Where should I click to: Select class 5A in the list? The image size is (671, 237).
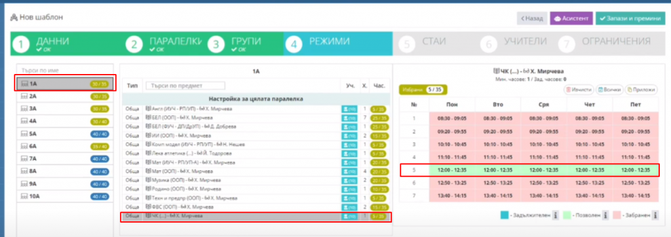[x=65, y=134]
